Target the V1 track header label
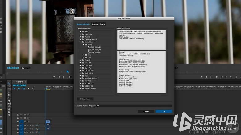241x135 pixels. coord(21,122)
